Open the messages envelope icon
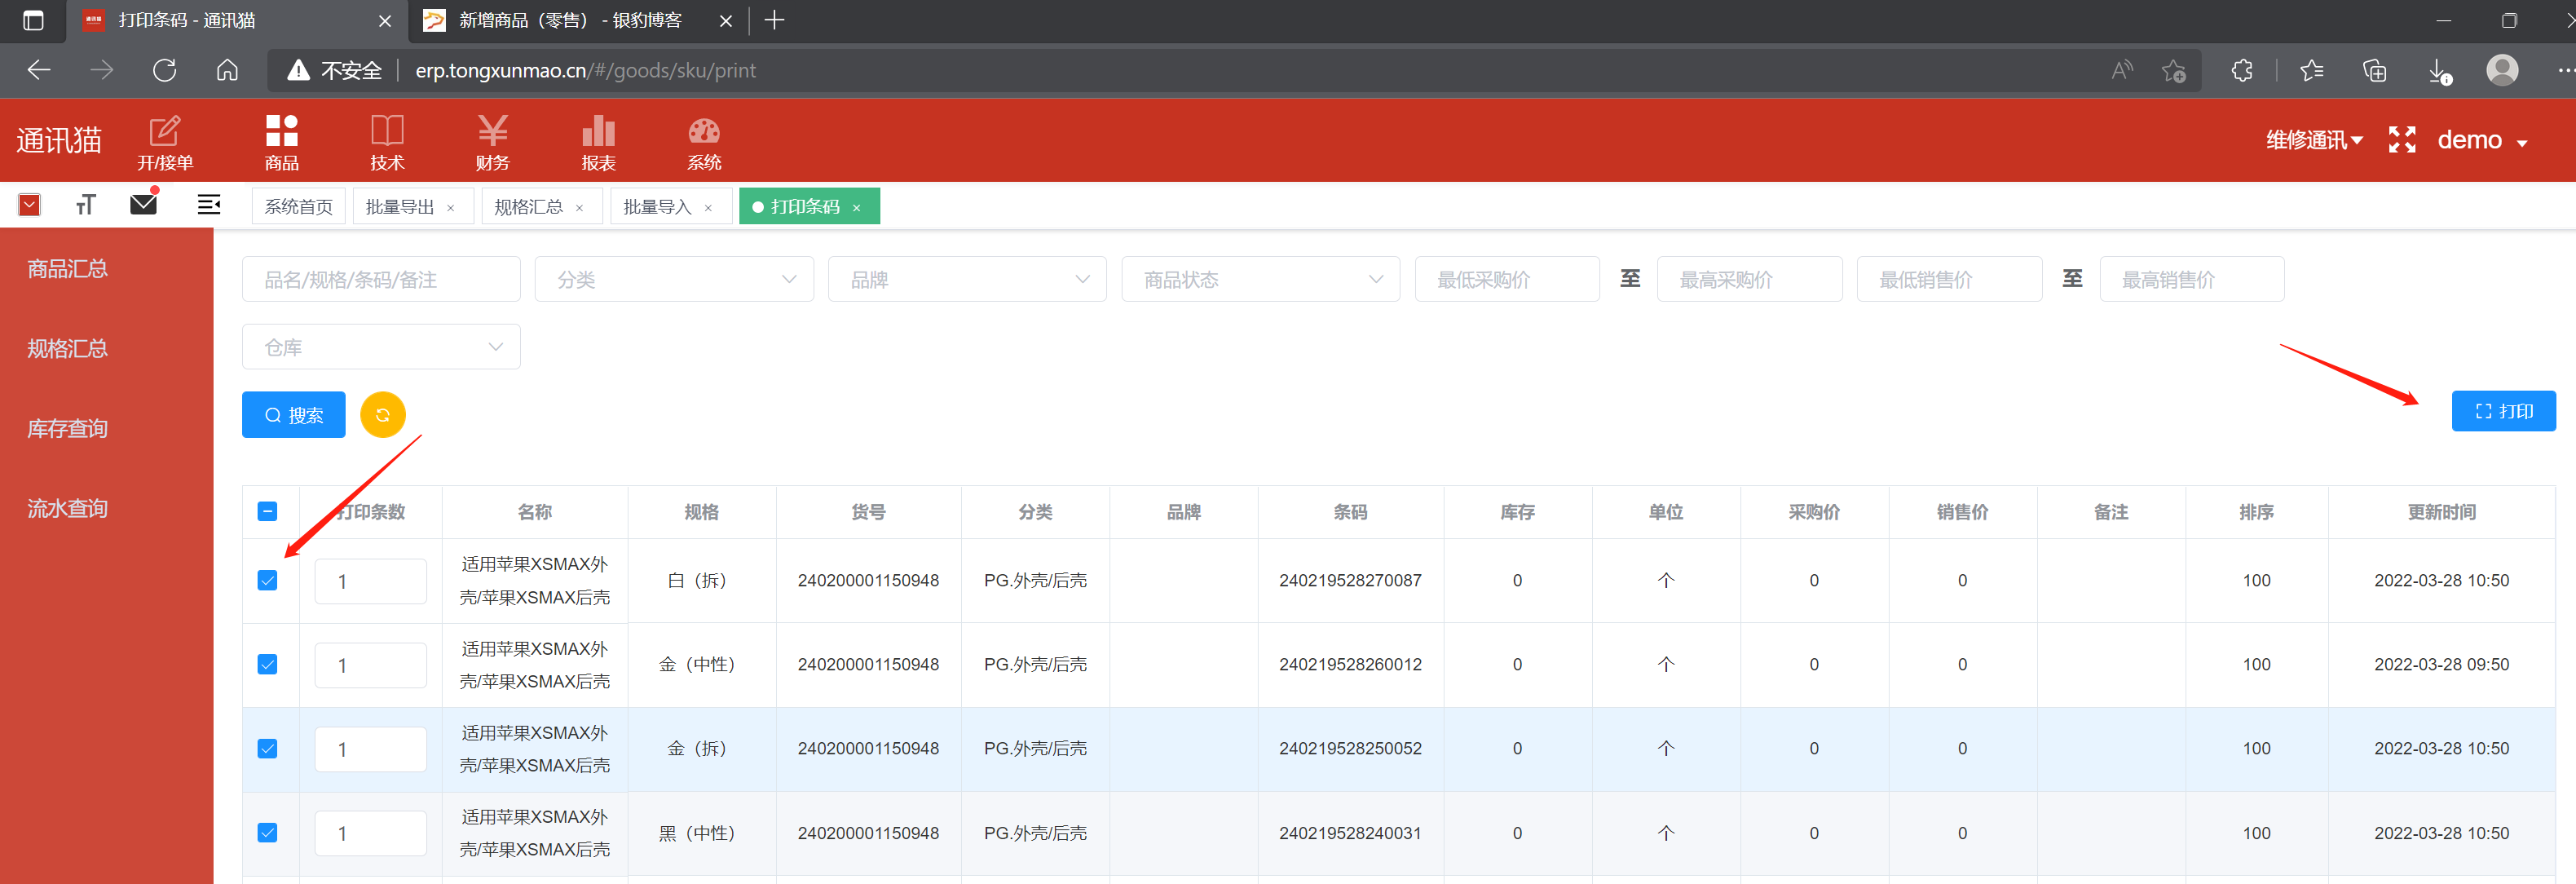The height and width of the screenshot is (884, 2576). click(x=144, y=204)
